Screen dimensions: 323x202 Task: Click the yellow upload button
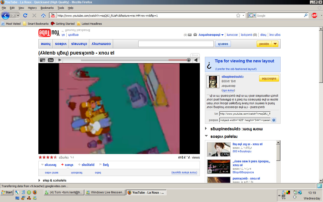point(264,44)
